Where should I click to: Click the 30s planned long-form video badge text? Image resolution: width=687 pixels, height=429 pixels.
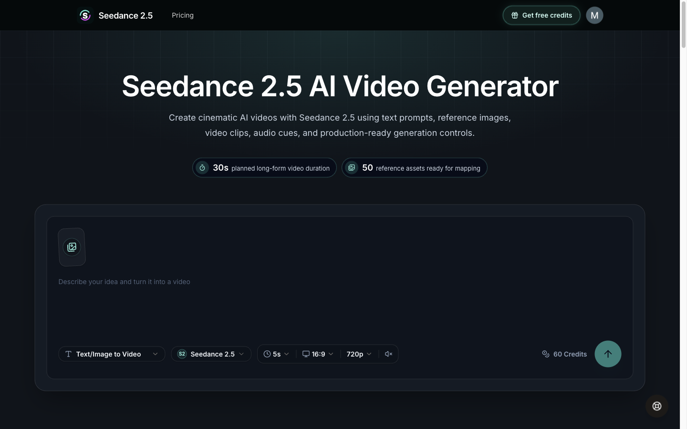[x=271, y=168]
